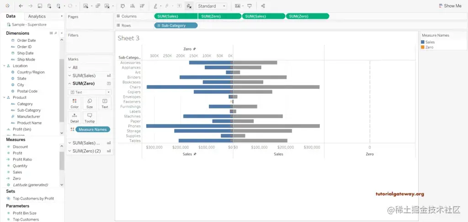468x222 pixels.
Task: Select the Postal Code field
Action: 27,91
